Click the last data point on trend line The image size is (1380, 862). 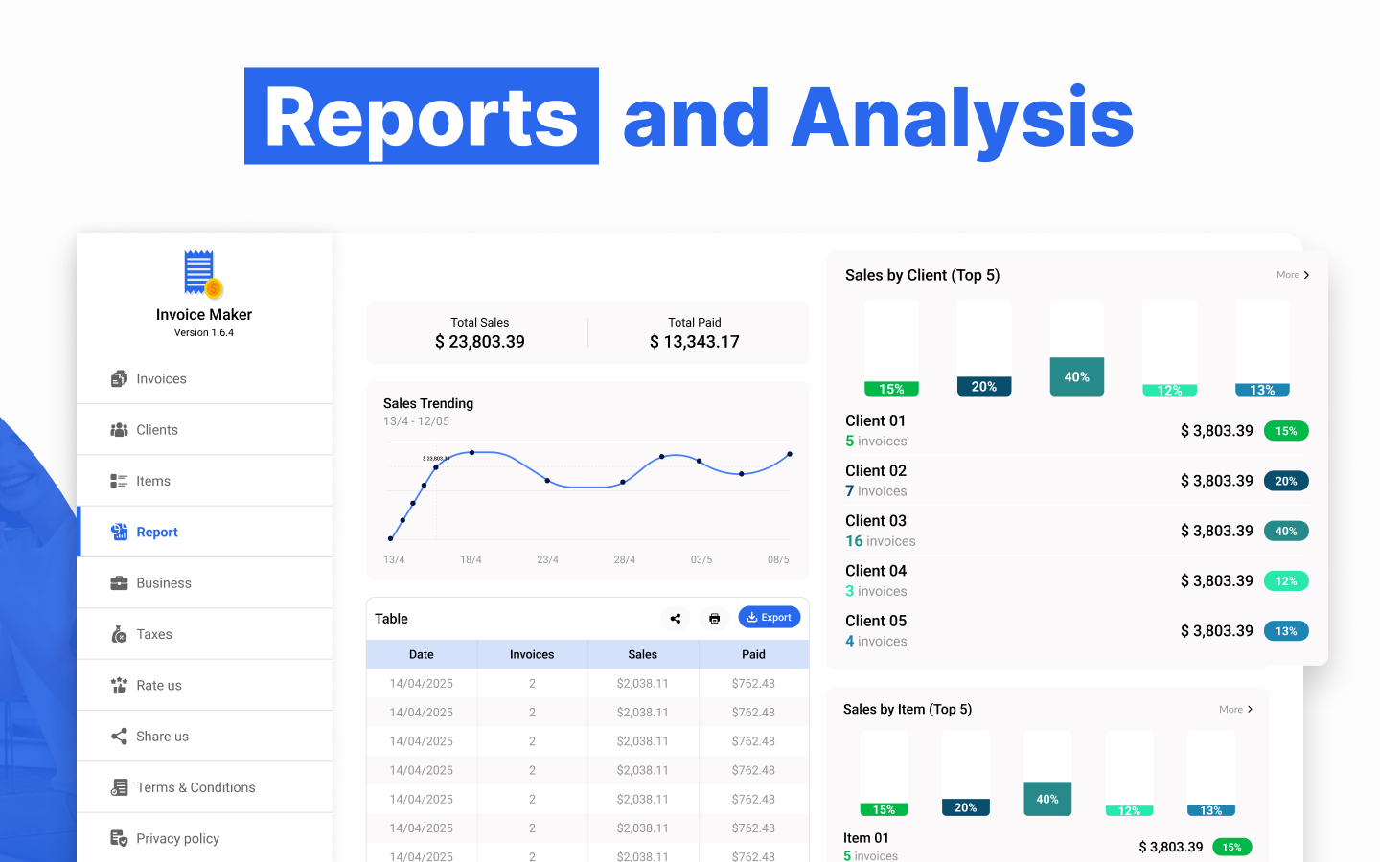pos(790,454)
